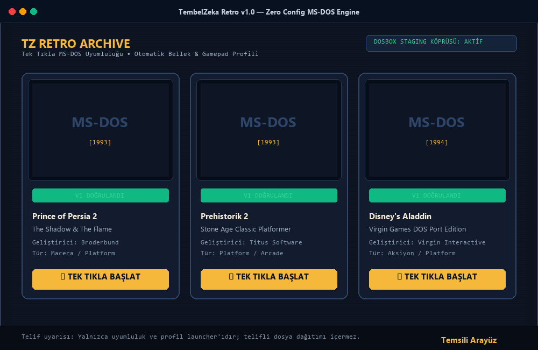Open the Prince of Persia 2 MS-DOS cover thumbnail
The height and width of the screenshot is (350, 538).
[101, 130]
